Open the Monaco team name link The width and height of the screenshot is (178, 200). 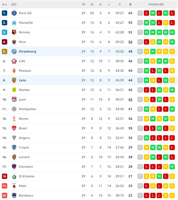(25, 71)
